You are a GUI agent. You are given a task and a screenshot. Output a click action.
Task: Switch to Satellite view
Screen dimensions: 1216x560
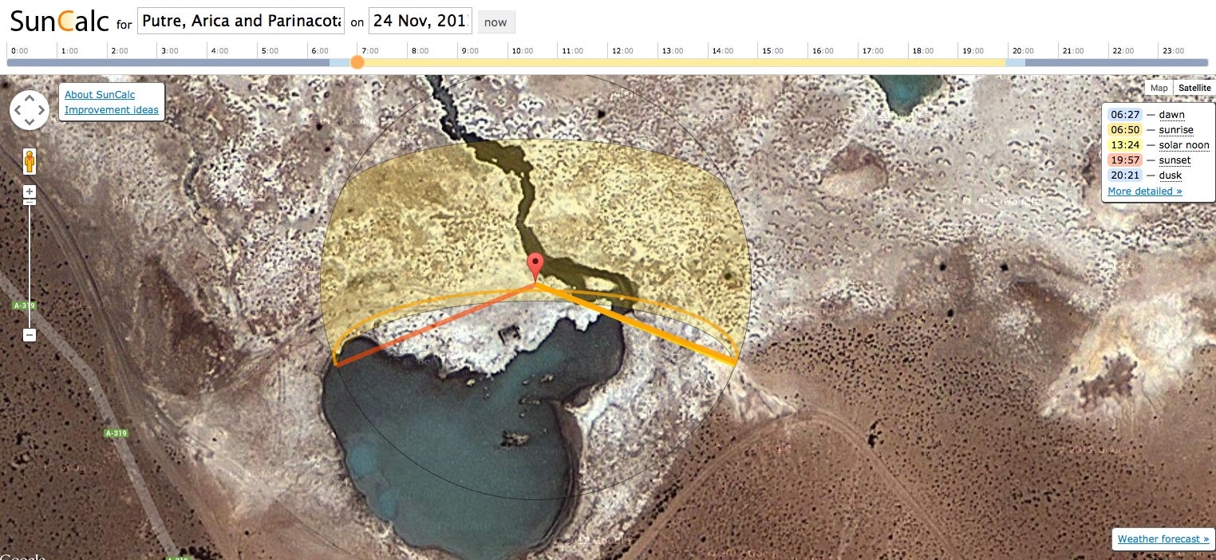click(1194, 88)
